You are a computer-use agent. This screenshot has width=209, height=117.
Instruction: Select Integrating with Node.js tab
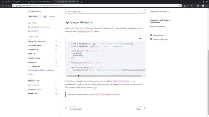pyautogui.click(x=66, y=2)
